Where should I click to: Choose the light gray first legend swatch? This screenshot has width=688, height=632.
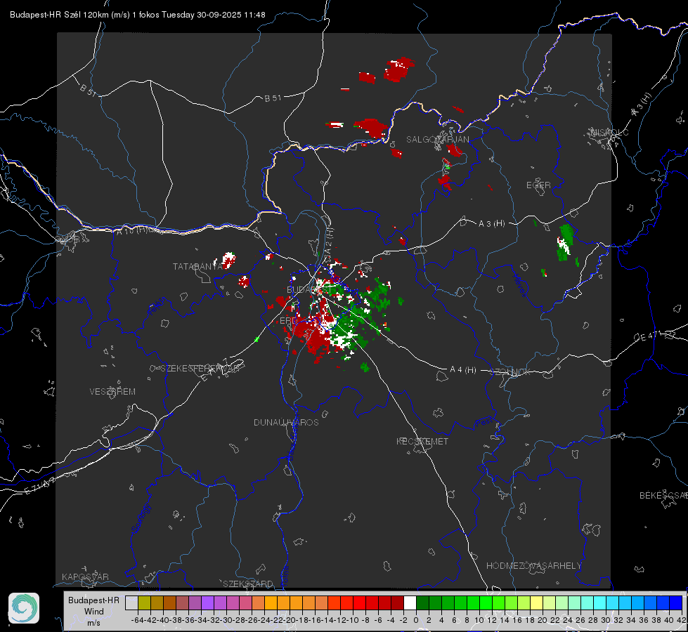pyautogui.click(x=131, y=603)
